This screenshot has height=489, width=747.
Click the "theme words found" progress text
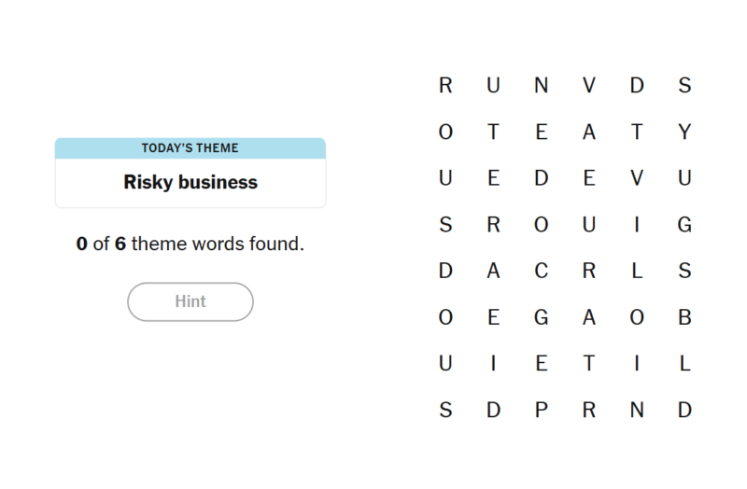(x=190, y=244)
